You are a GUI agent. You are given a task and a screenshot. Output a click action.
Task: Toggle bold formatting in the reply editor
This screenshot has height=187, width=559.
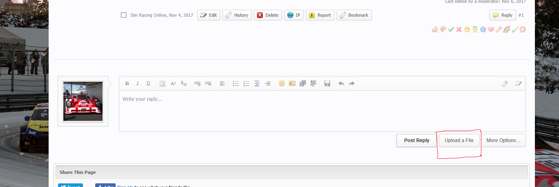pos(127,83)
